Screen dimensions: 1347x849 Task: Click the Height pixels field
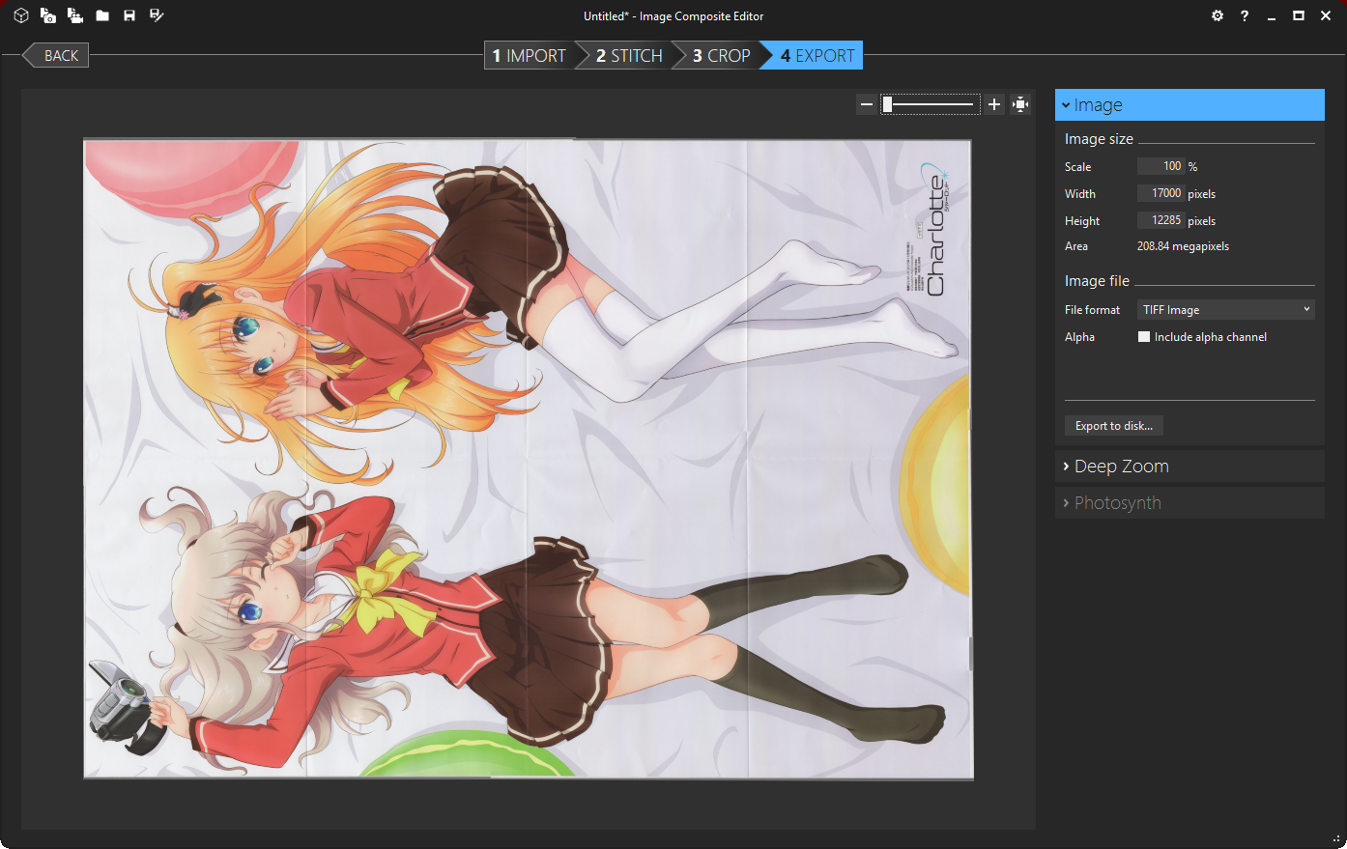pos(1161,220)
